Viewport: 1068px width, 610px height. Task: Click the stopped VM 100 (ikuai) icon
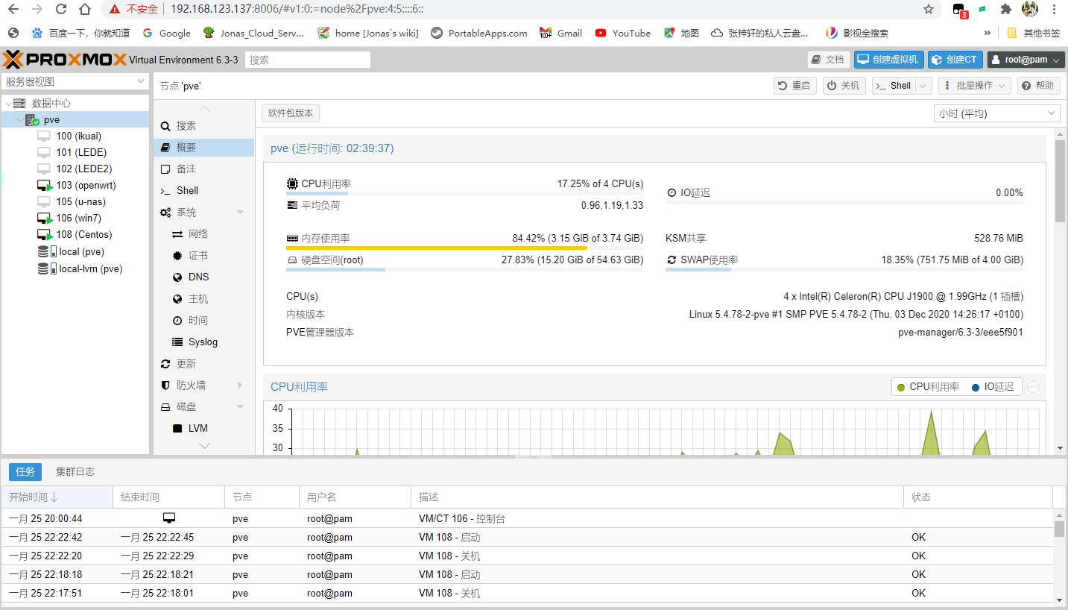click(x=44, y=136)
